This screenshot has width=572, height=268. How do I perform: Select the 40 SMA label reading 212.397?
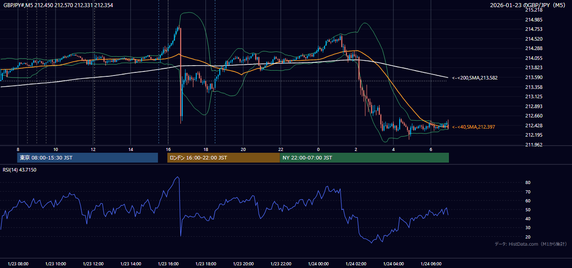click(474, 127)
